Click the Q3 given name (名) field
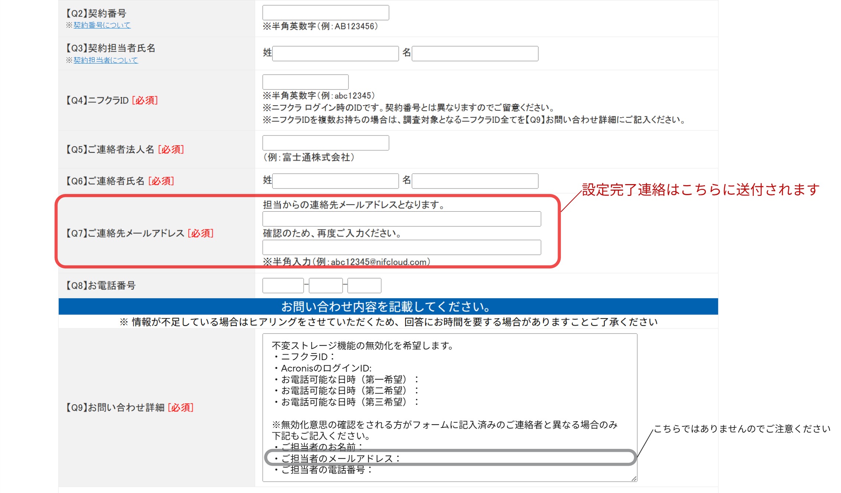 (475, 53)
